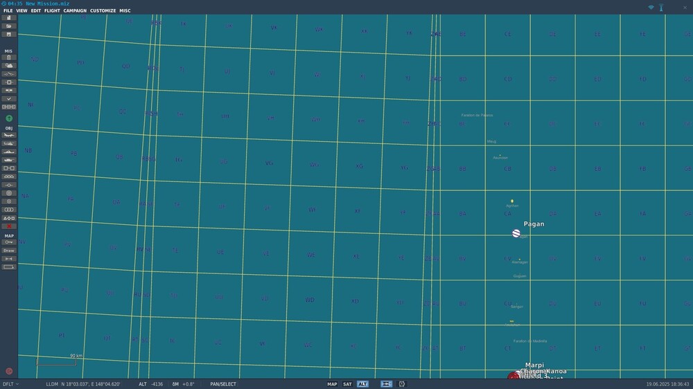
Task: Select the concentric circles target tool
Action: [9, 193]
